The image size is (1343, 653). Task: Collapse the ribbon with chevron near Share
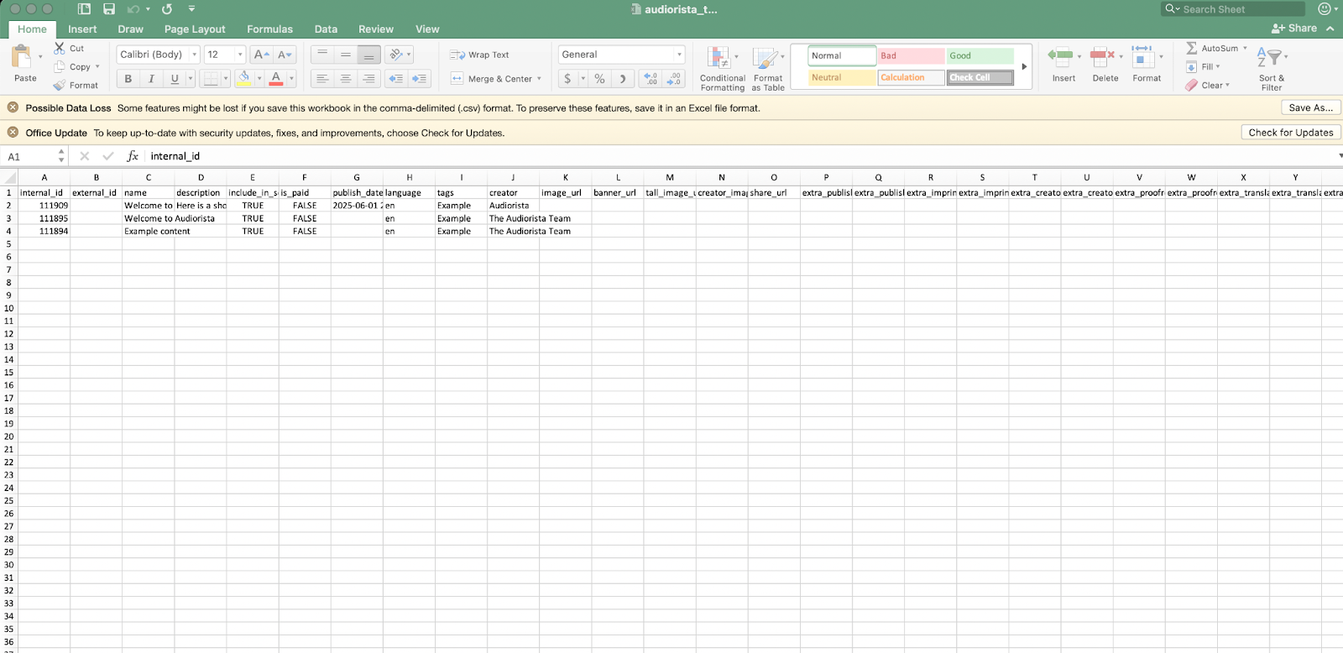tap(1330, 29)
